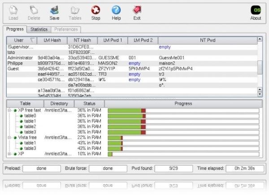
Task: Collapse the Vista free table tree
Action: point(10,137)
